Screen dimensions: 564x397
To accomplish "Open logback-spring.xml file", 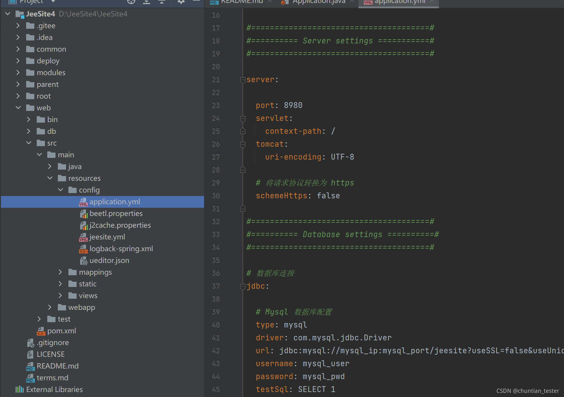I will click(x=121, y=249).
